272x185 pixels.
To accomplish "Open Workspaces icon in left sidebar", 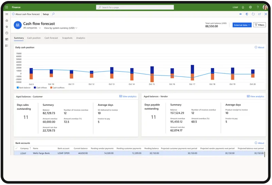I will tap(7, 39).
